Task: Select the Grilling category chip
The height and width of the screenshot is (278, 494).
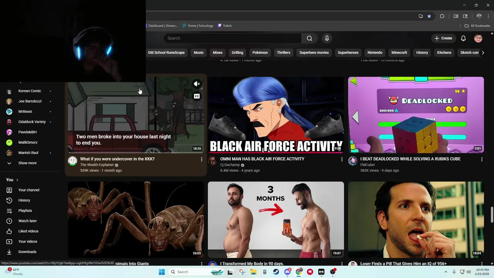Action: [x=237, y=53]
